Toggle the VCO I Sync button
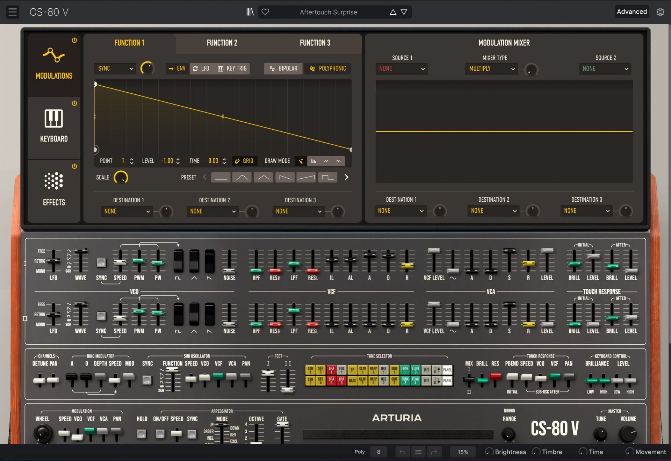671x461 pixels. point(101,262)
